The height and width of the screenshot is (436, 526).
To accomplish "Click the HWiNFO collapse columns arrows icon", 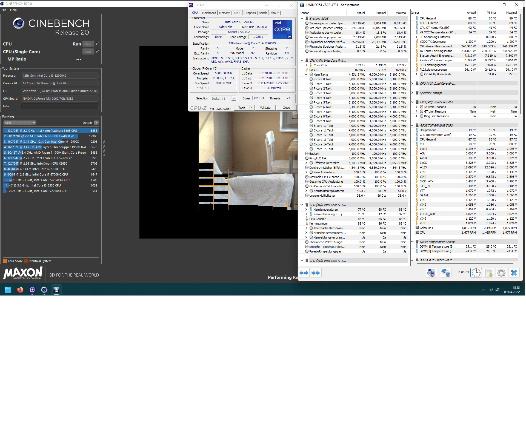I will click(x=316, y=273).
